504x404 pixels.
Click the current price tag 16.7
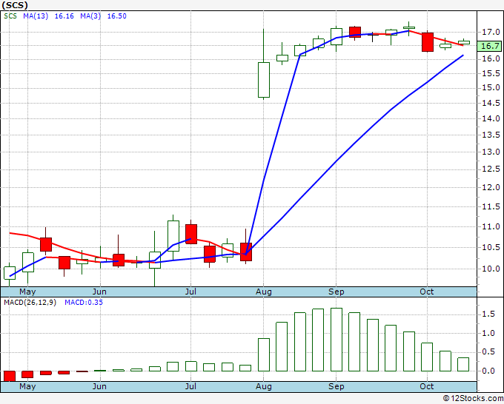click(x=490, y=46)
